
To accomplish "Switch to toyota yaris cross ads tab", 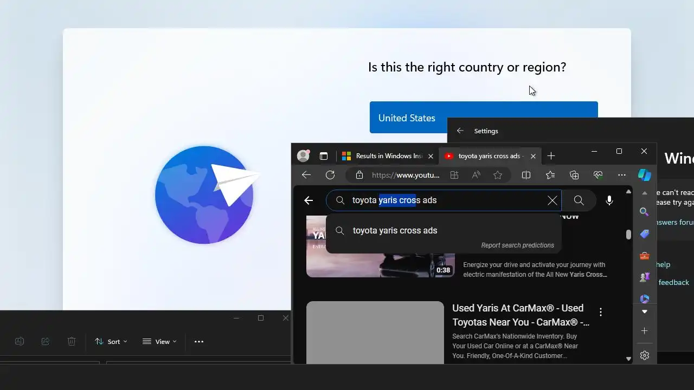I will (490, 156).
